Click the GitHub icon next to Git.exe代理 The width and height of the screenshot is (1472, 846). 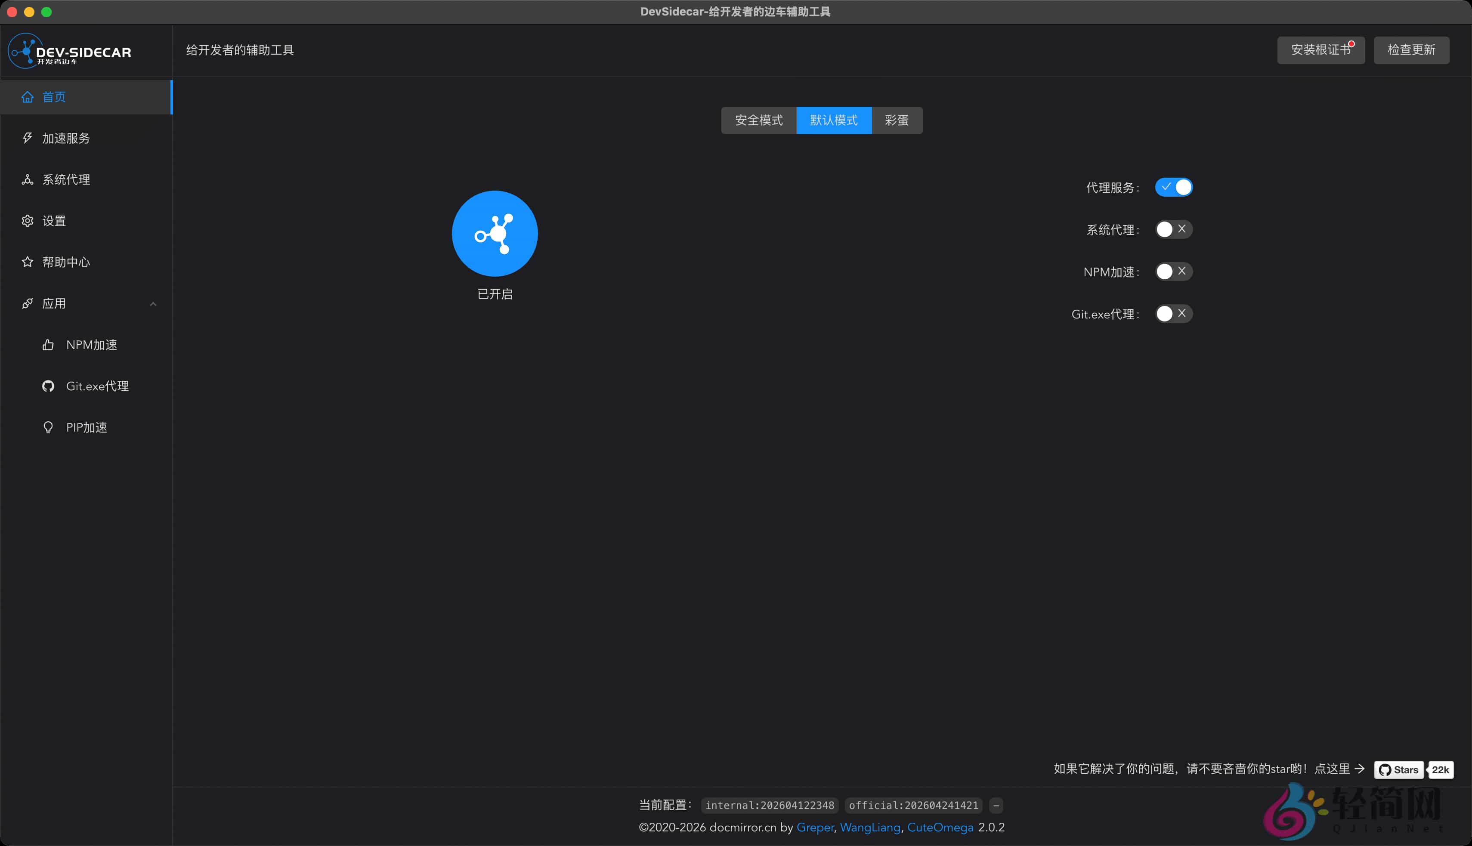(48, 385)
